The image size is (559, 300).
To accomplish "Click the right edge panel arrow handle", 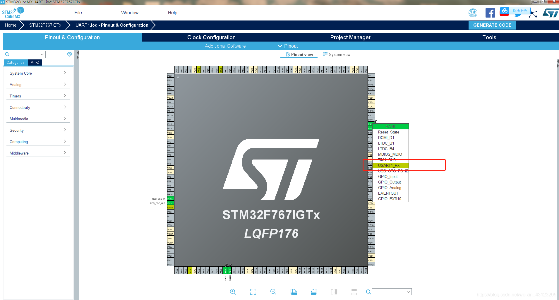I will 558,64.
